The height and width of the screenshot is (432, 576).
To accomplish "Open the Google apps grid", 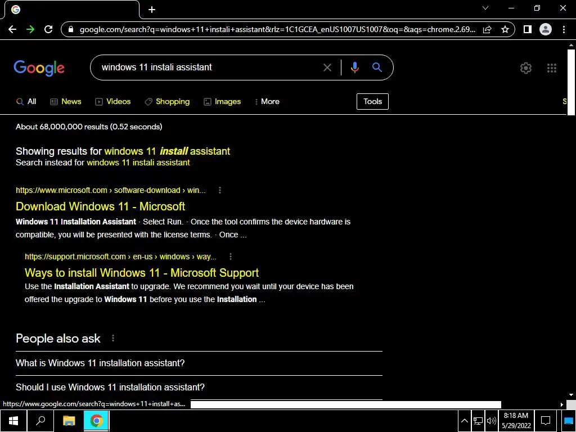I will click(x=551, y=68).
